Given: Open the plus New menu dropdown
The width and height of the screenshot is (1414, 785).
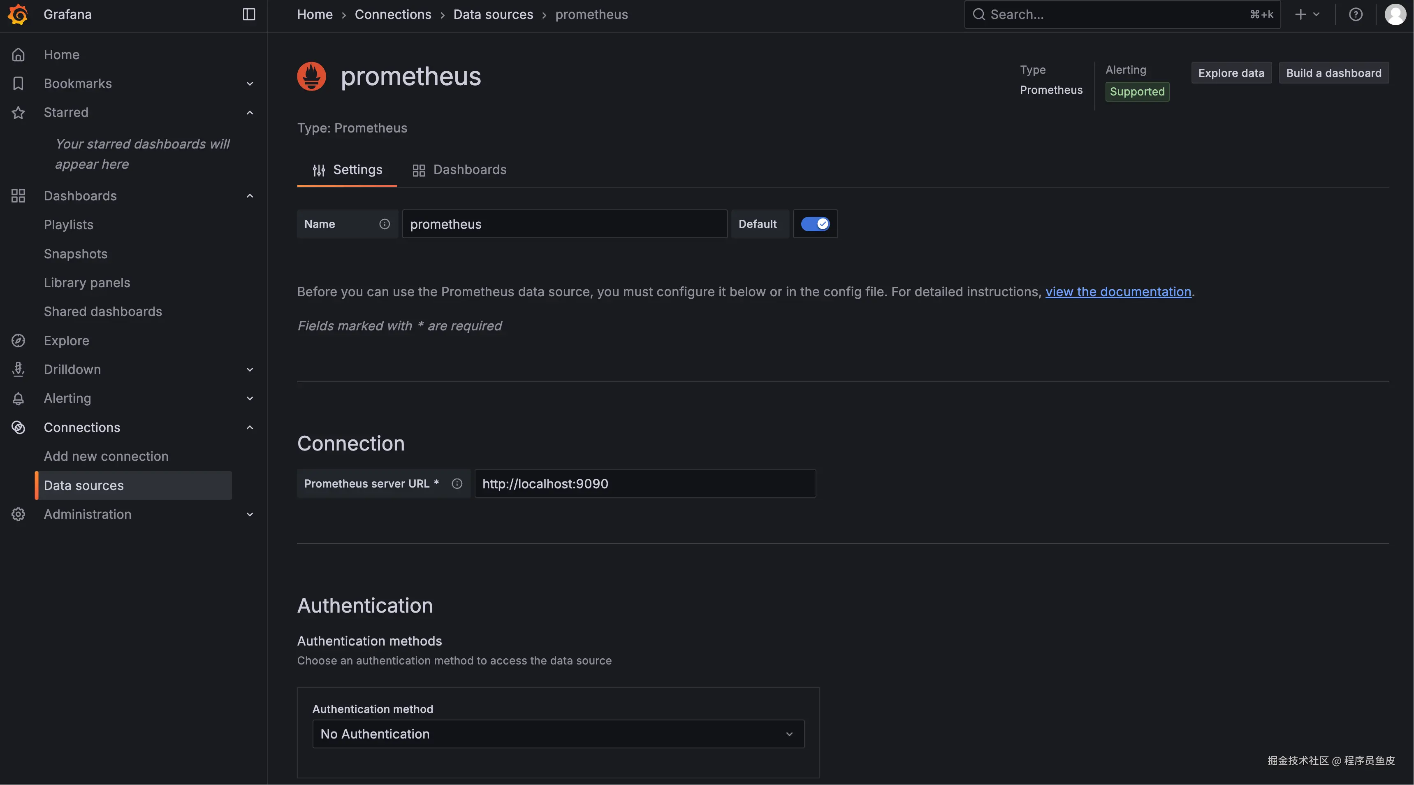Looking at the screenshot, I should click(x=1306, y=14).
